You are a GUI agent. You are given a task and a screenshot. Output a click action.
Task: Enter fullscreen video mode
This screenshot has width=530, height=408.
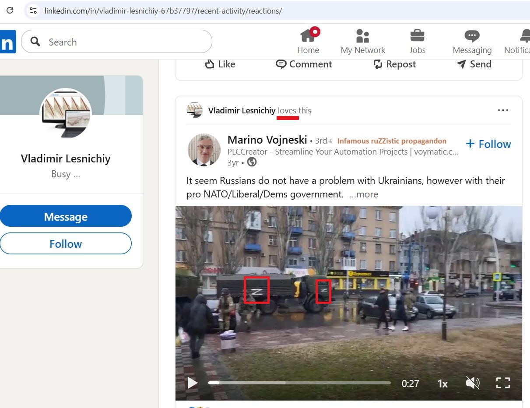pos(503,383)
